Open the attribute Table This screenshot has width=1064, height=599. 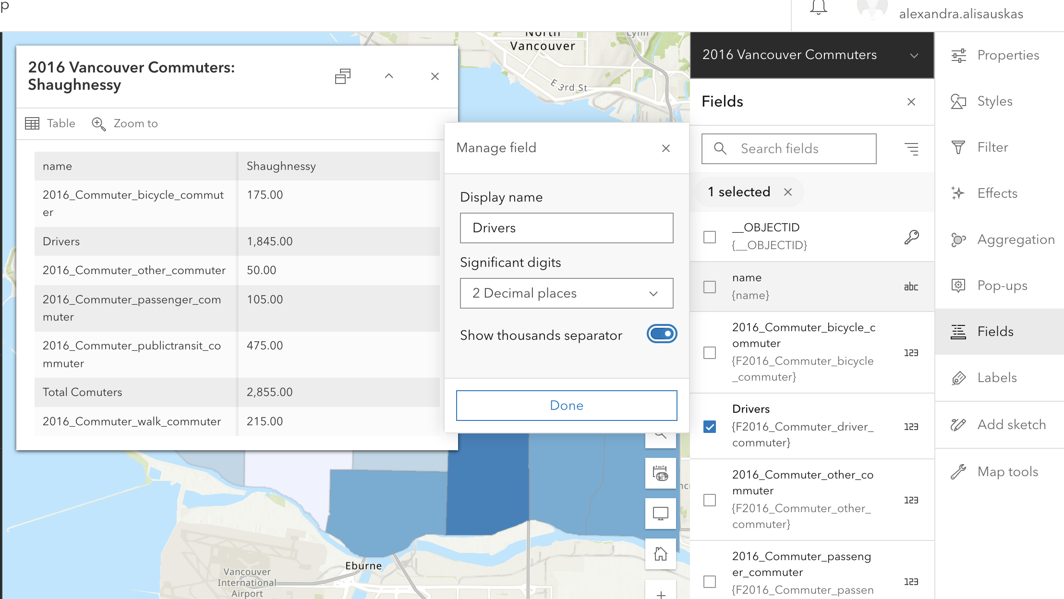pyautogui.click(x=50, y=123)
